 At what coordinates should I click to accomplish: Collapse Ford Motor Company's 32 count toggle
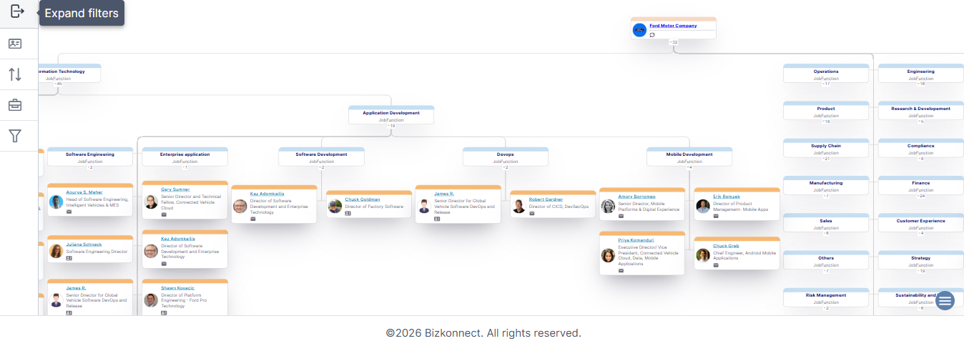674,42
